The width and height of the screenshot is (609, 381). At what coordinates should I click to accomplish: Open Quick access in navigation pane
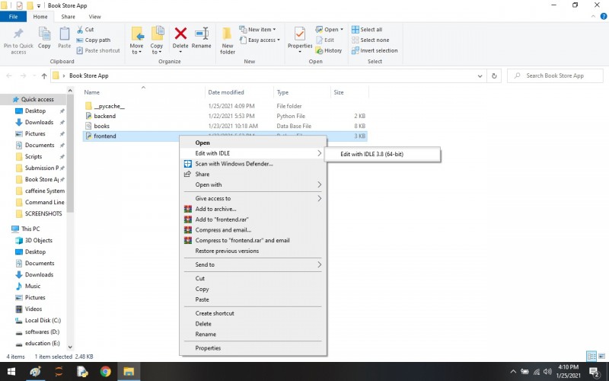tap(37, 100)
